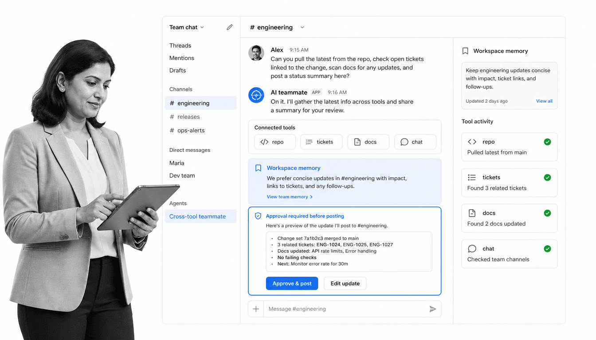
Task: Click the chevron arrow after View team memory
Action: point(311,197)
